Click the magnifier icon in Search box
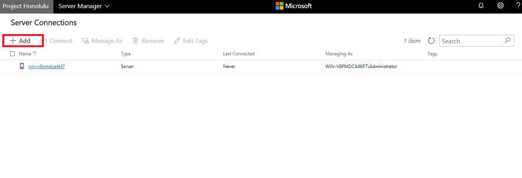 [508, 40]
